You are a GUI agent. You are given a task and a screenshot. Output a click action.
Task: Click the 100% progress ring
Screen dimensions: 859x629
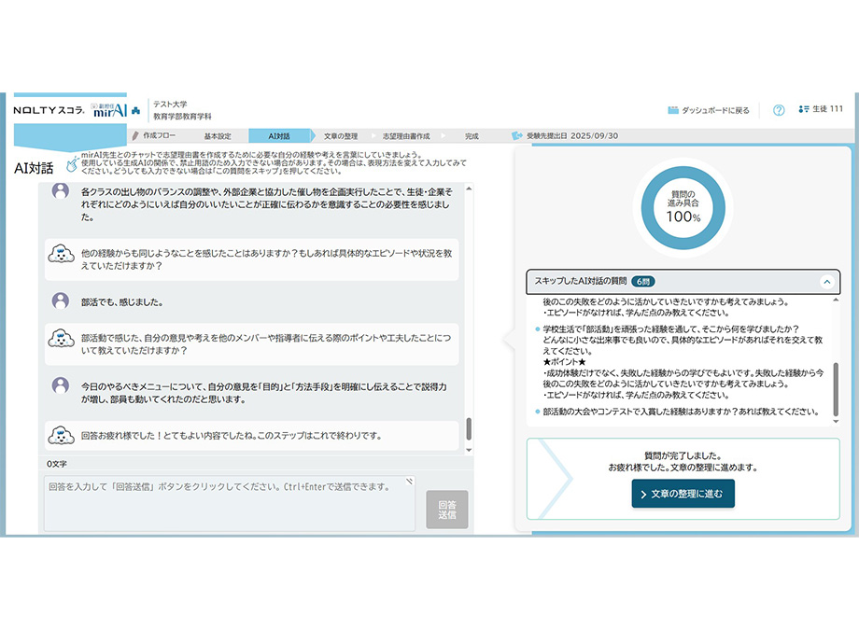click(683, 204)
